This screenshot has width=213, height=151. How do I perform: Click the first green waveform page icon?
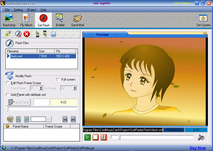pos(18,119)
